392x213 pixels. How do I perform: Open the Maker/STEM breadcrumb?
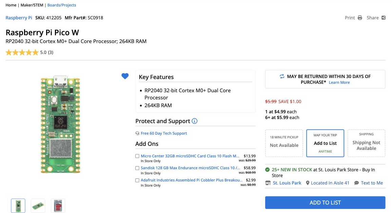point(32,5)
